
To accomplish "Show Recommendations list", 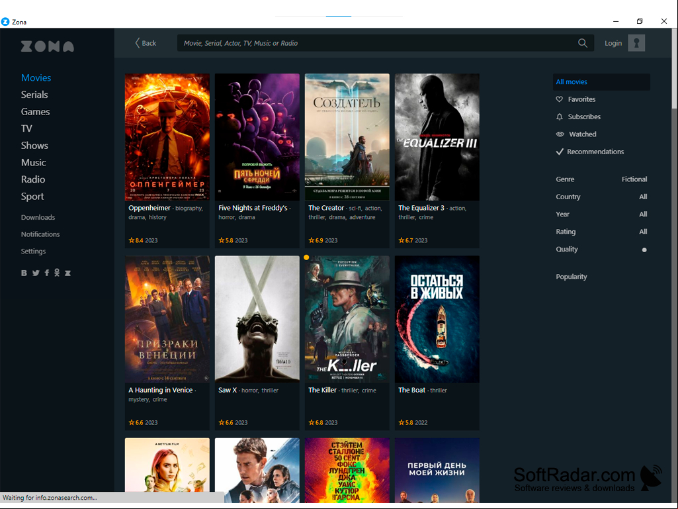I will pyautogui.click(x=595, y=152).
